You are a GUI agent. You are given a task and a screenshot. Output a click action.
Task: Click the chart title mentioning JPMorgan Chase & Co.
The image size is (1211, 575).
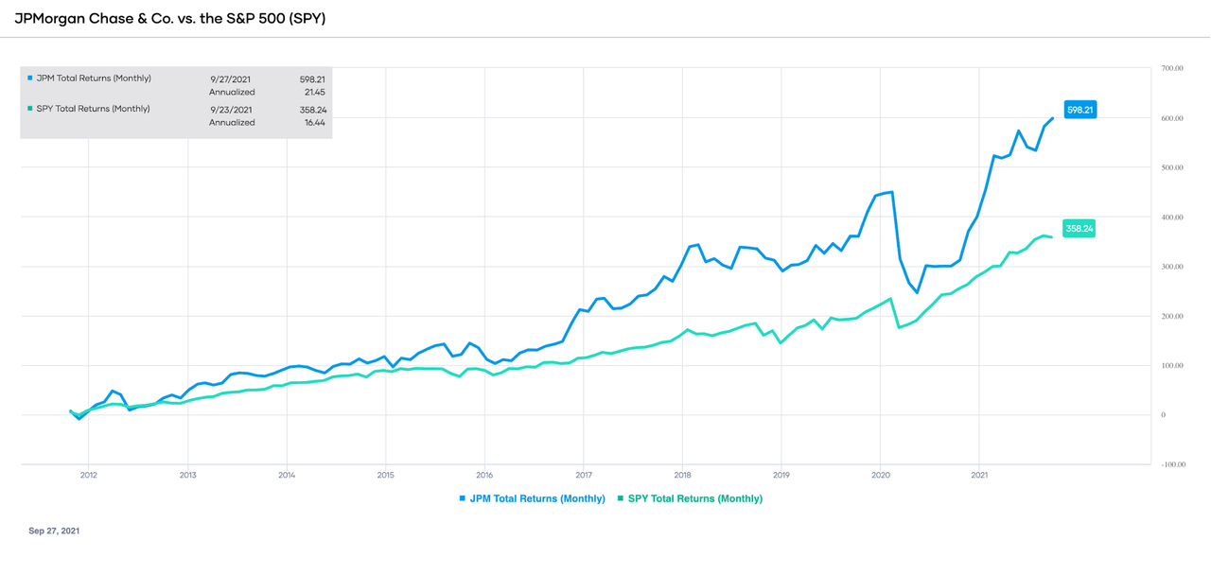point(170,18)
